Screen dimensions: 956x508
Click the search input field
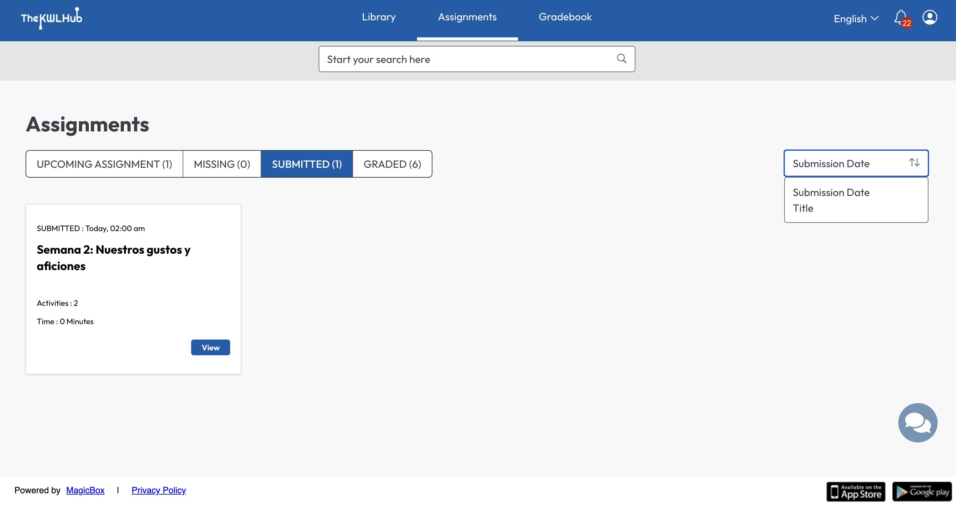pos(464,59)
